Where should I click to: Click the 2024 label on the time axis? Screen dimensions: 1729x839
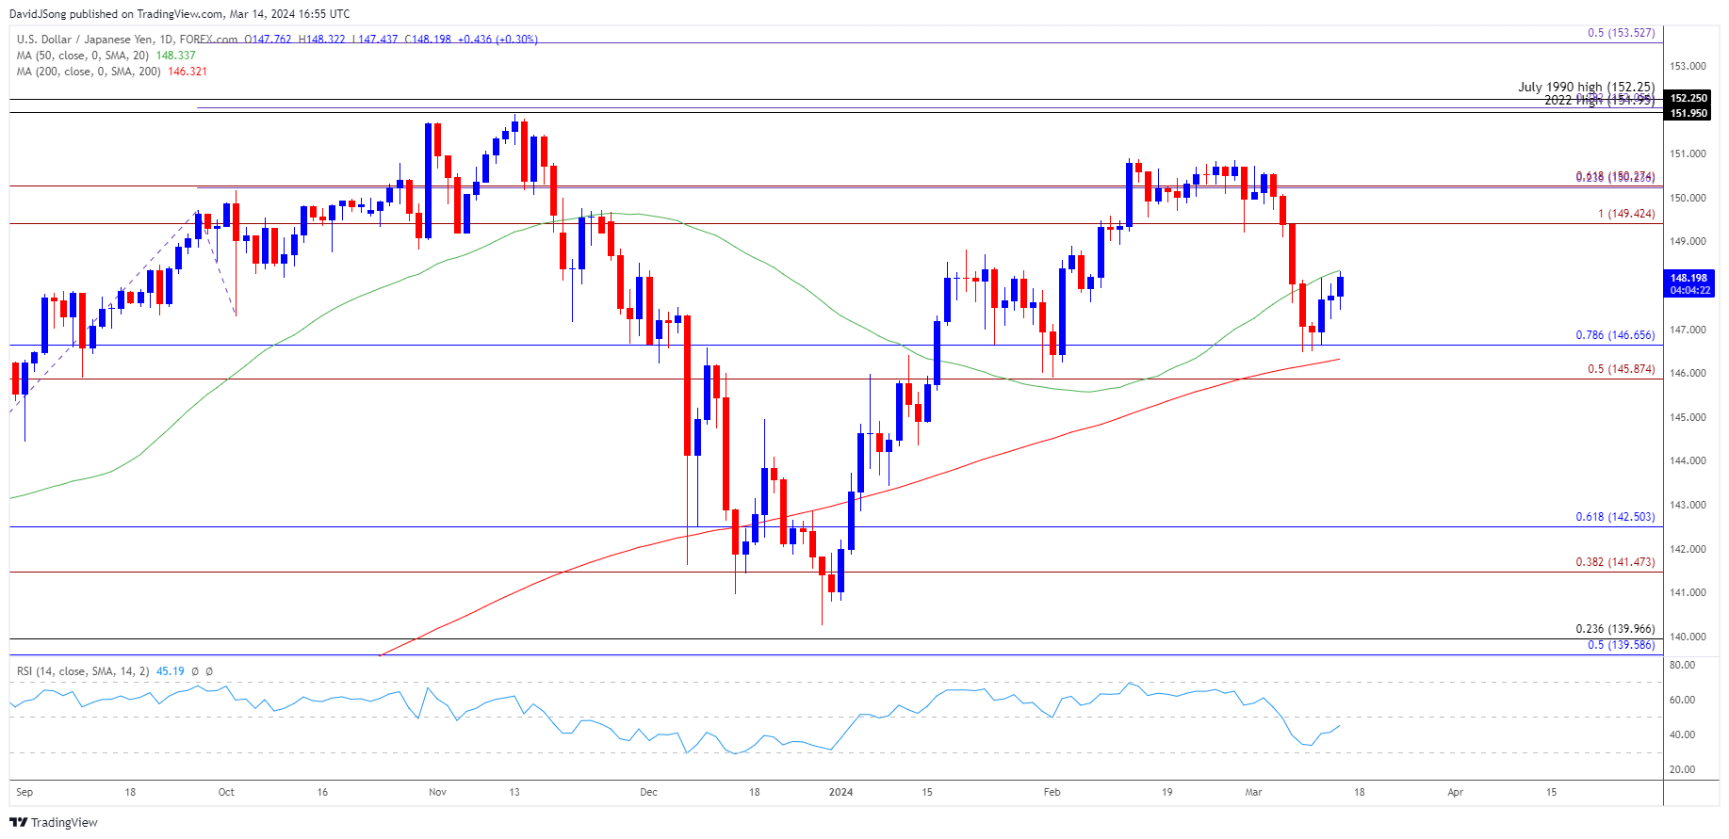[x=840, y=792]
